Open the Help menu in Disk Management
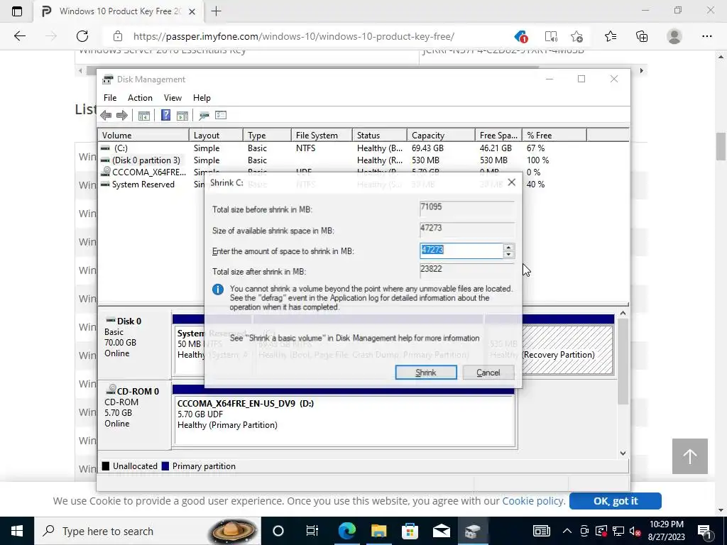The height and width of the screenshot is (545, 727). tap(202, 98)
